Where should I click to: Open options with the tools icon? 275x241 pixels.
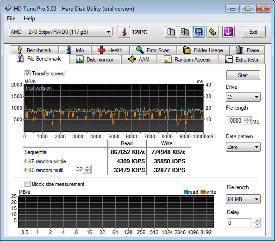coord(213,32)
